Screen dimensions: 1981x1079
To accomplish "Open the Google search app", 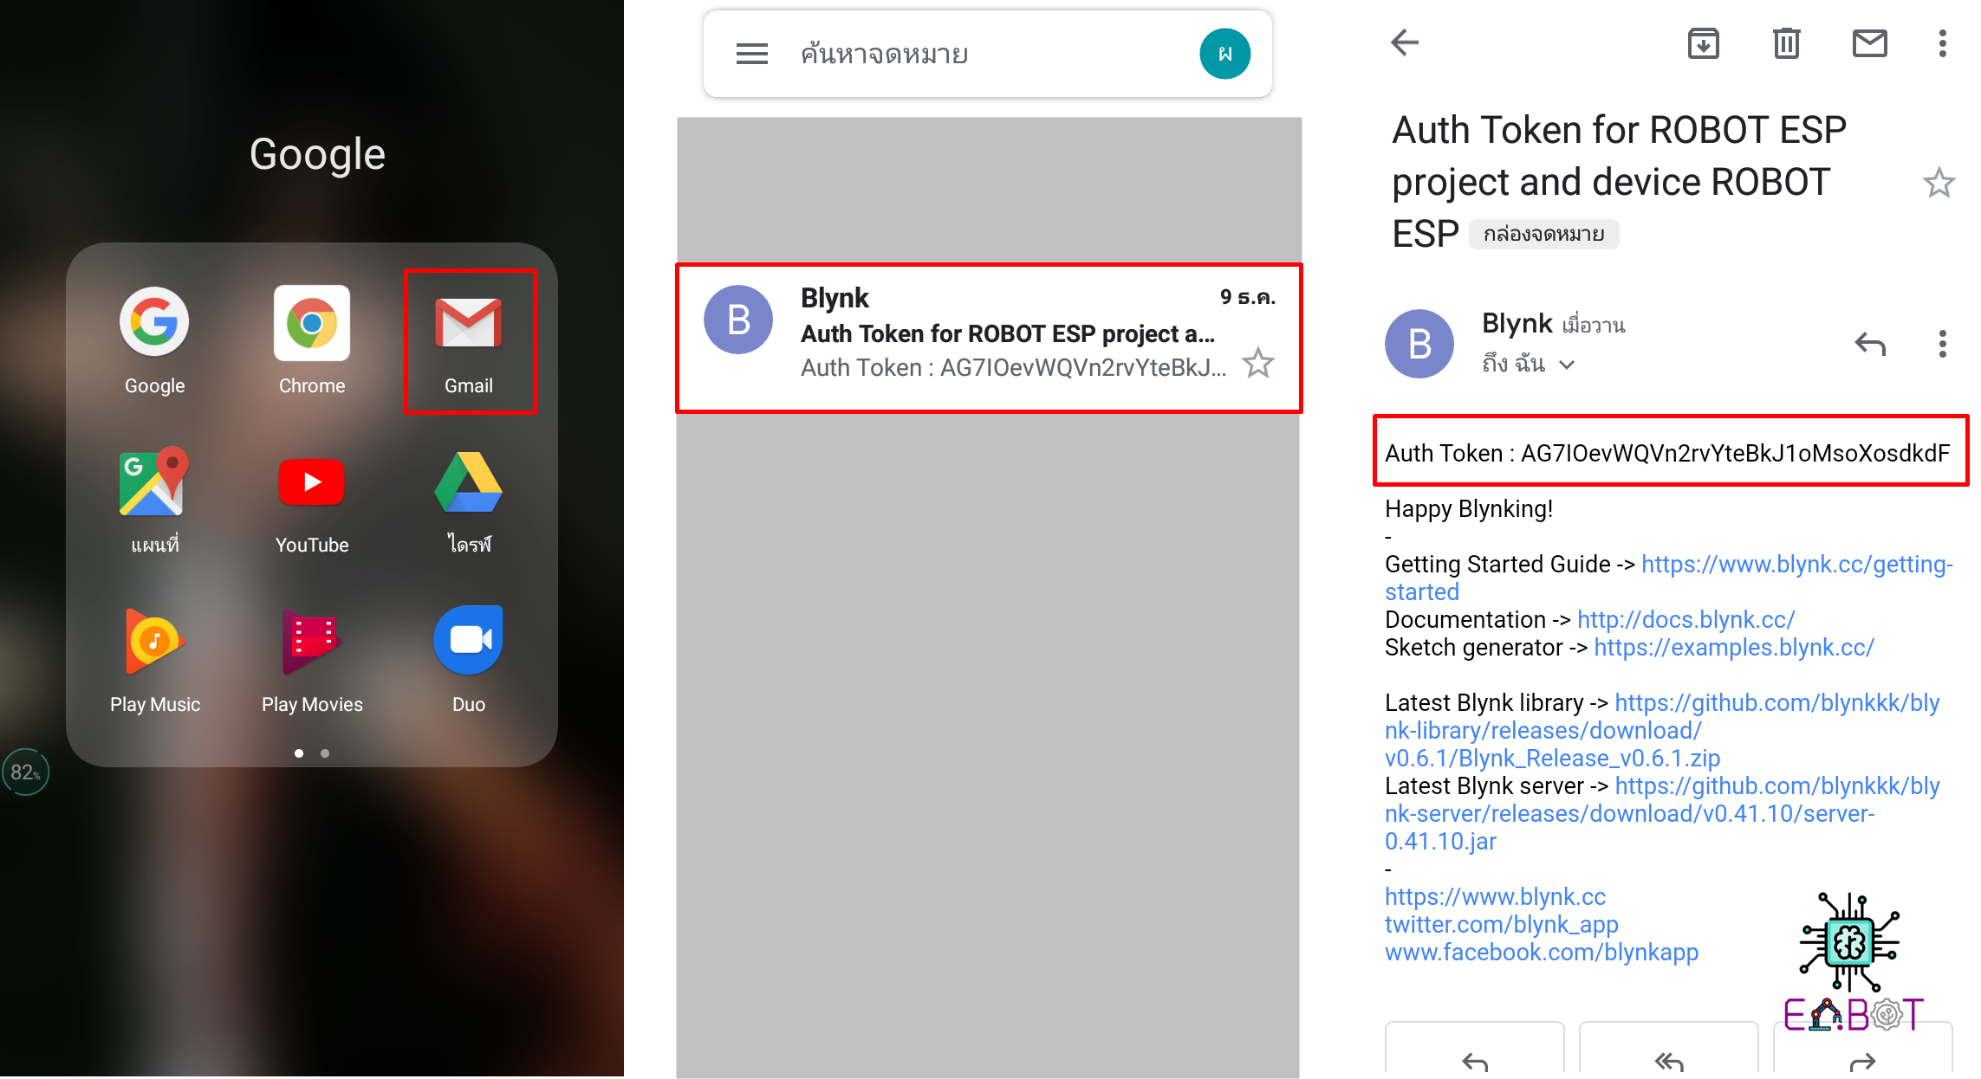I will pyautogui.click(x=154, y=339).
